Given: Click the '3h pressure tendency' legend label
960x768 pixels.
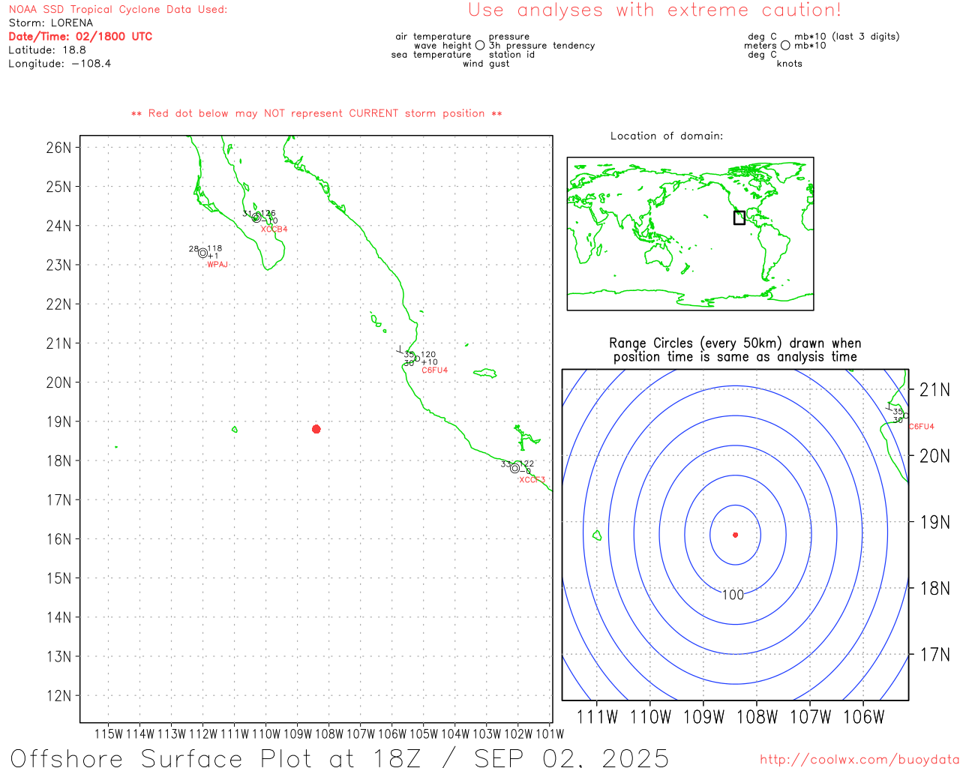Looking at the screenshot, I should [541, 45].
